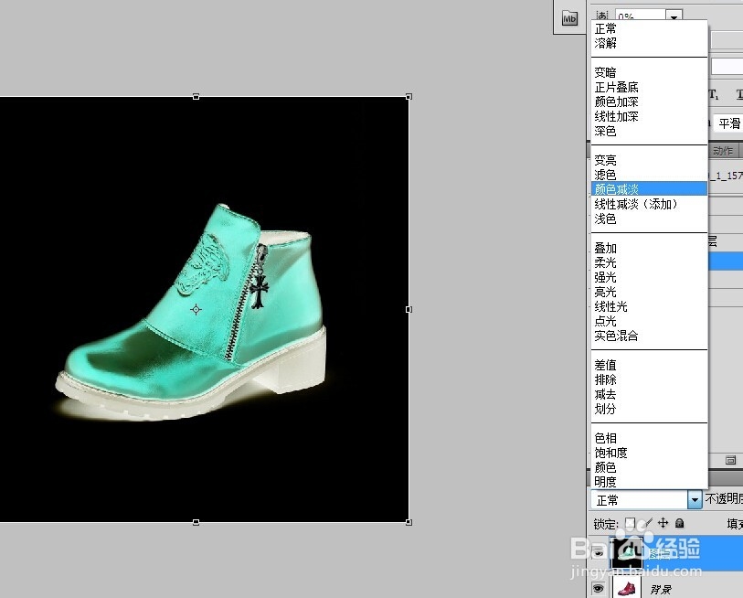The width and height of the screenshot is (743, 598).
Task: Switch to the 动作 panel tab
Action: pos(723,151)
